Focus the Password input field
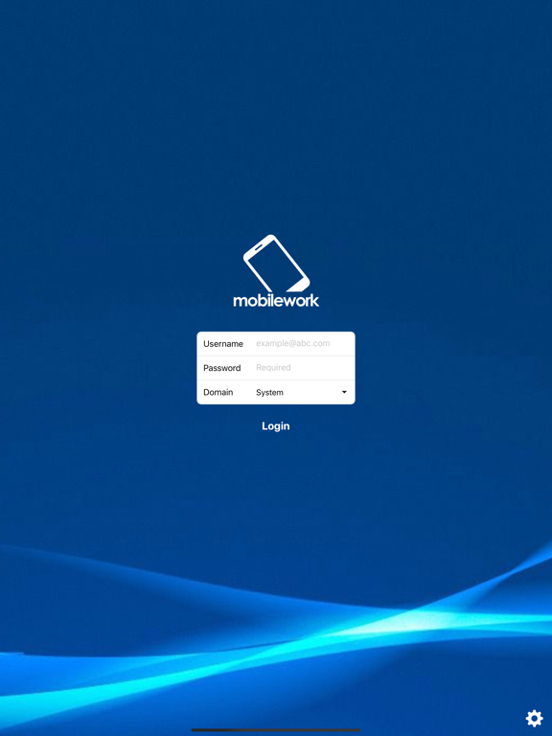Screen dimensions: 552x736 (x=303, y=368)
